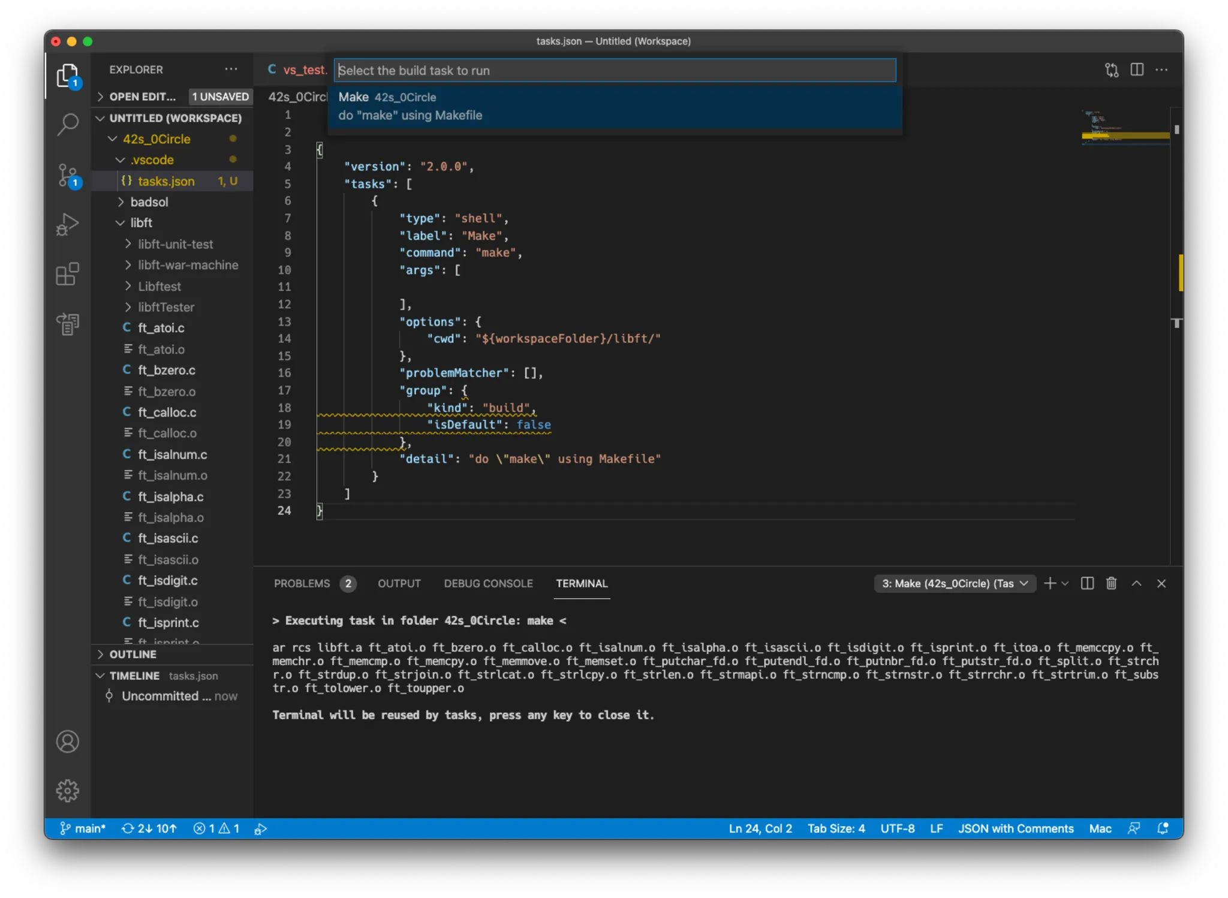1228x898 pixels.
Task: Click errors and warnings indicator in status bar
Action: tap(217, 828)
